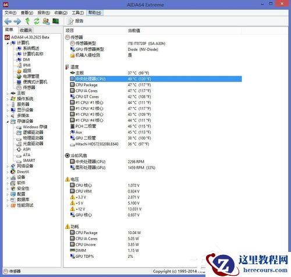Click the 设备 tree icon
Image resolution: width=291 pixels, height=277 pixels.
point(13,177)
